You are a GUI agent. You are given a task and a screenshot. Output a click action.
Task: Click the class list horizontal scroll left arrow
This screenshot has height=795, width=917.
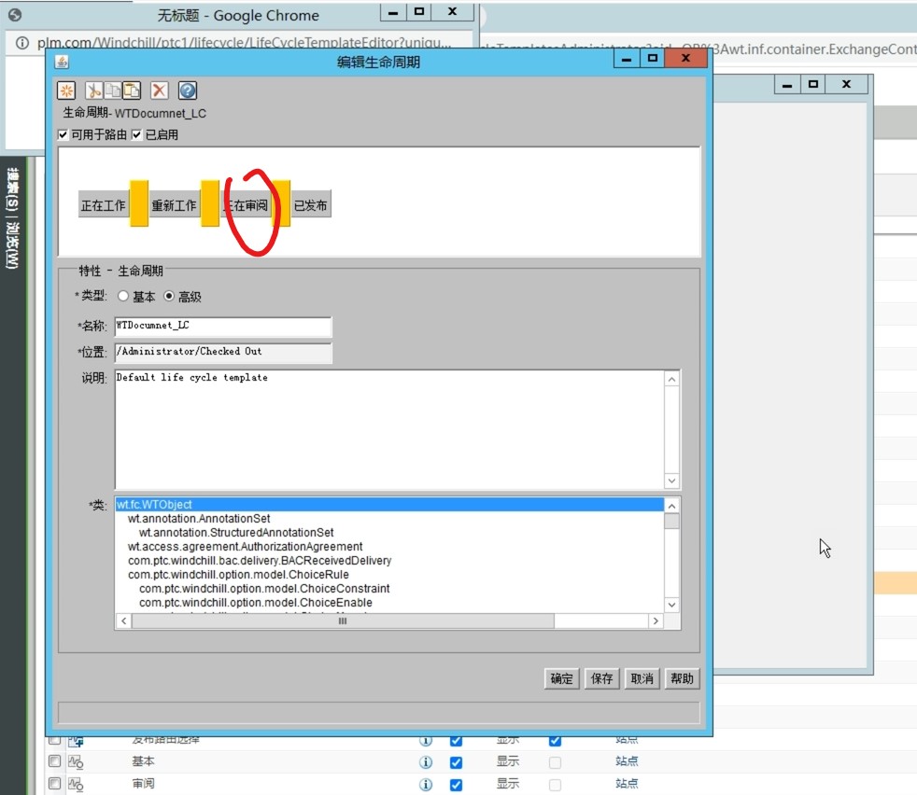pyautogui.click(x=124, y=621)
